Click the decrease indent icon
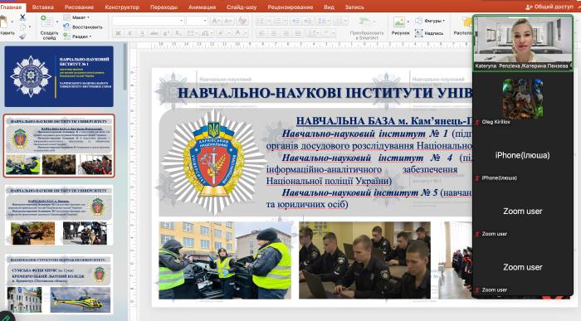The image size is (581, 321). tap(295, 21)
